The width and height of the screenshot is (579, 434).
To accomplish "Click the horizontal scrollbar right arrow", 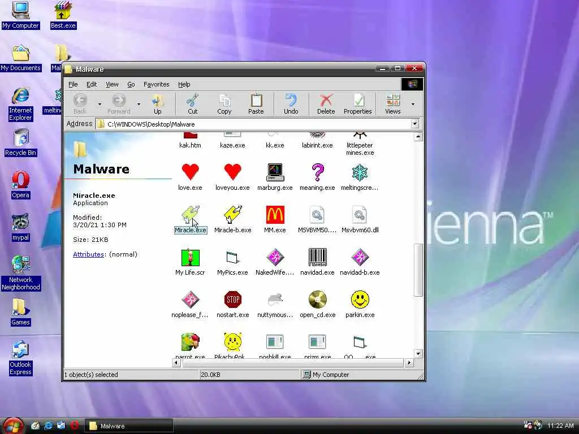I will click(409, 363).
